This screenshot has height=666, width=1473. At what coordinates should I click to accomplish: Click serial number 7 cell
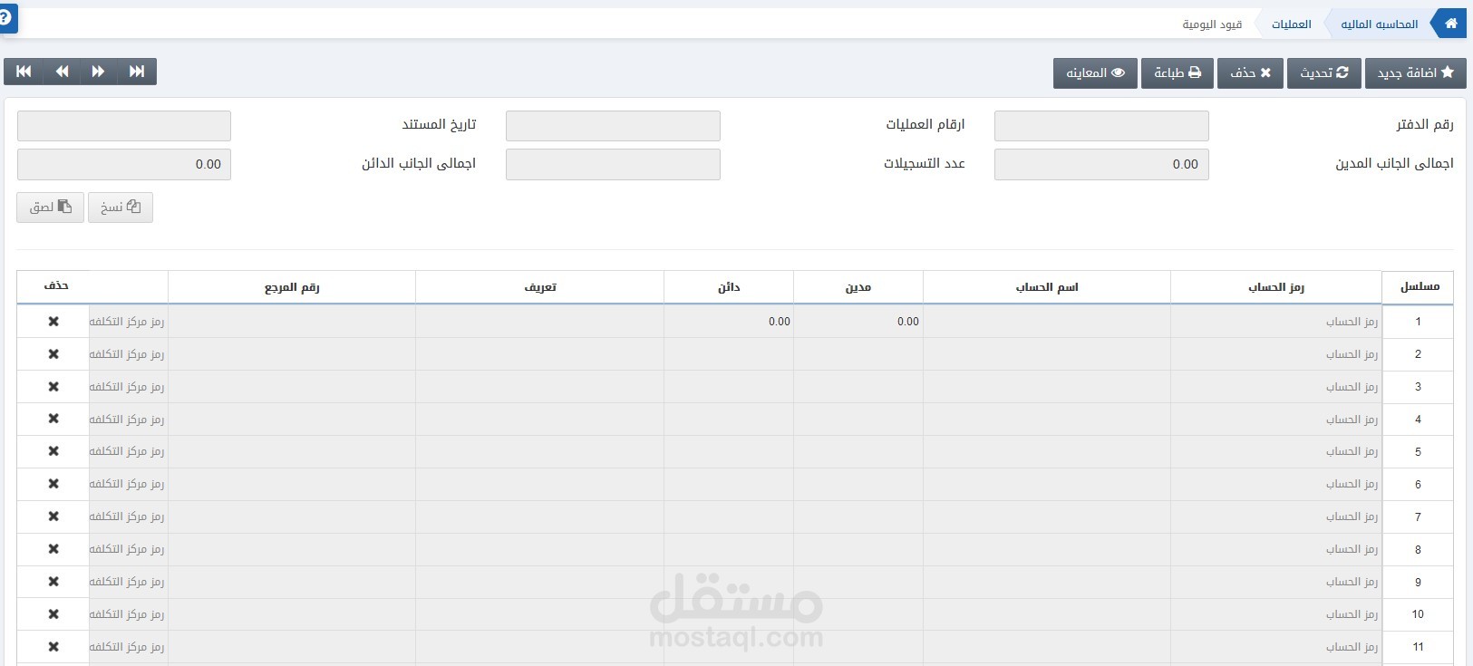1418,516
